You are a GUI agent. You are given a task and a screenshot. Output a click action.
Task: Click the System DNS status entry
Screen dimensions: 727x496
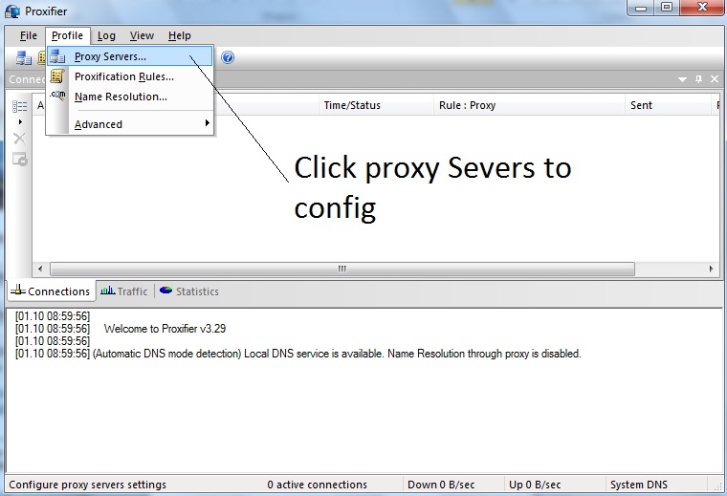click(639, 485)
